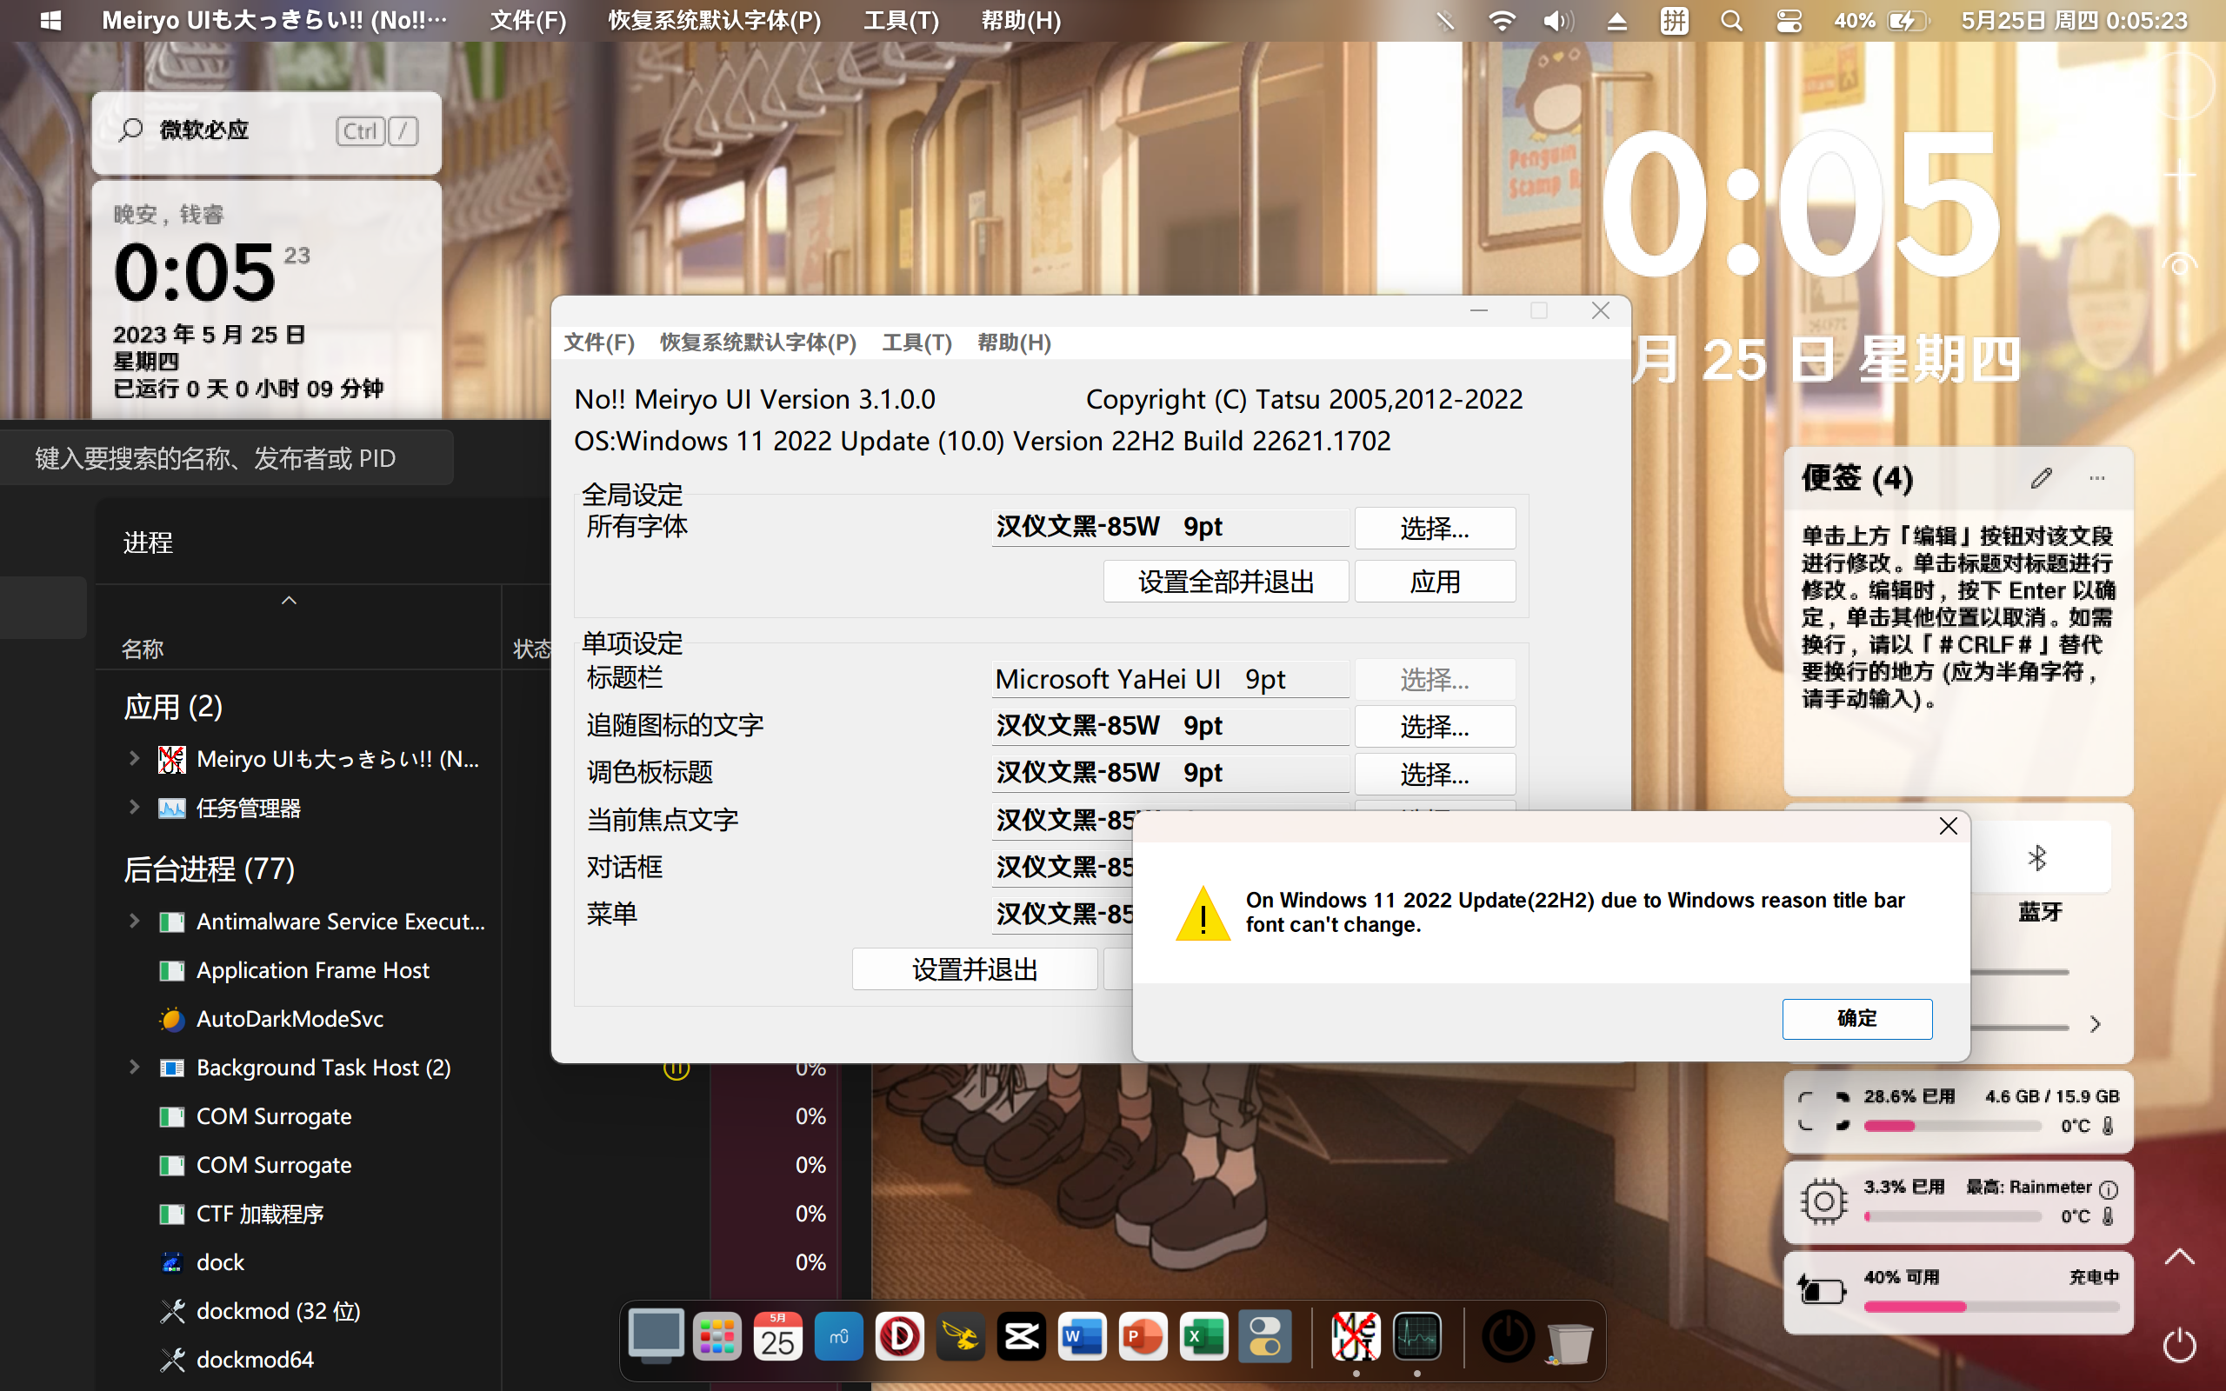Viewport: 2226px width, 1391px height.
Task: Open the red D app in dock
Action: pos(899,1336)
